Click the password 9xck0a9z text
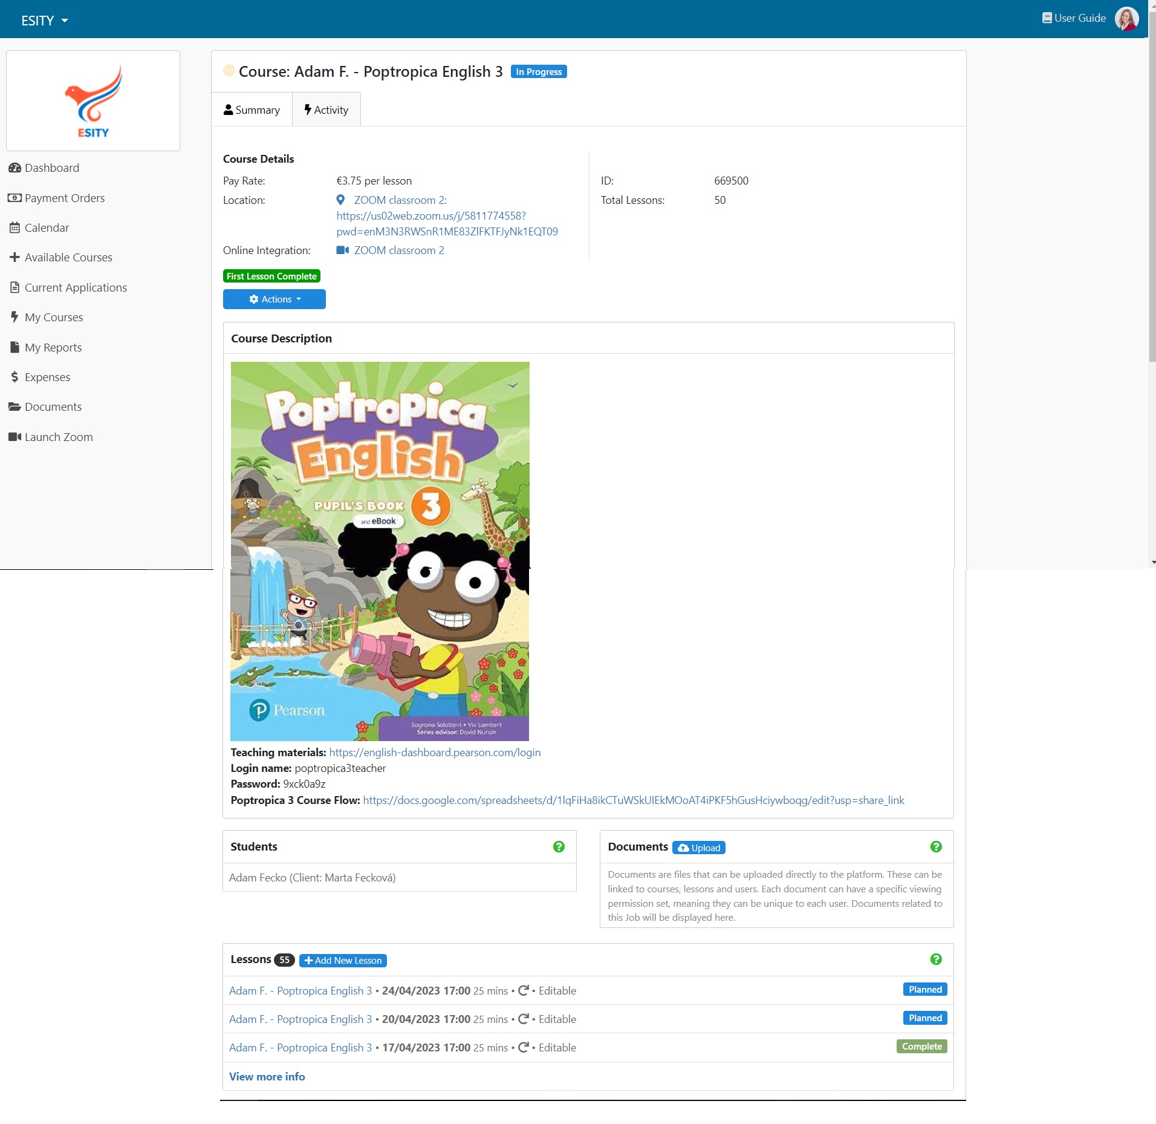The height and width of the screenshot is (1124, 1156). (304, 784)
